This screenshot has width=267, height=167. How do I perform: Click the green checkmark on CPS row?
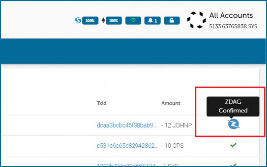pyautogui.click(x=233, y=145)
